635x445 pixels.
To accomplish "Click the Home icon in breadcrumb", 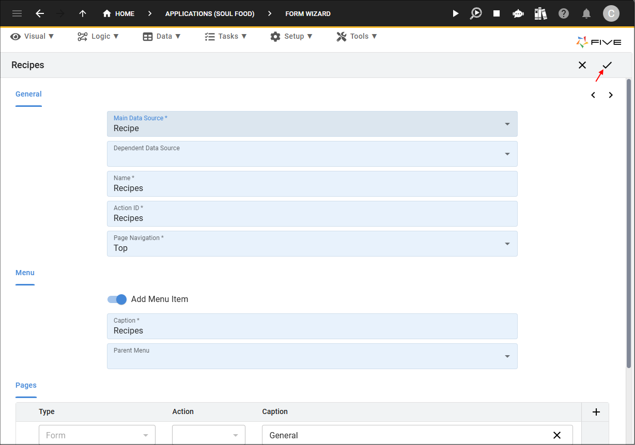I will pyautogui.click(x=107, y=13).
